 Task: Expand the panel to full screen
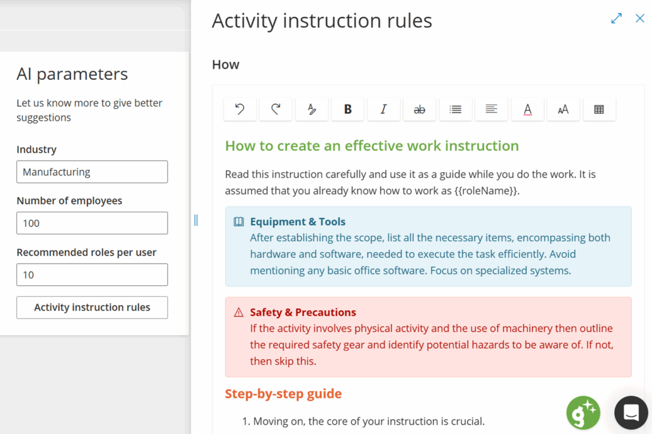[616, 18]
